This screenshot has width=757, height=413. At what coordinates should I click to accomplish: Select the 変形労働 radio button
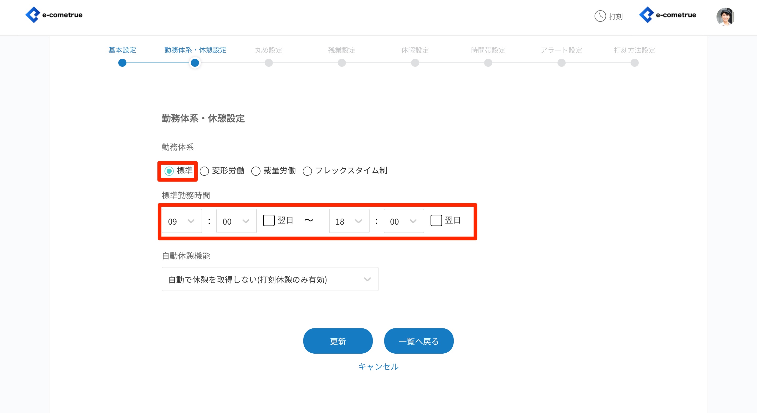204,171
